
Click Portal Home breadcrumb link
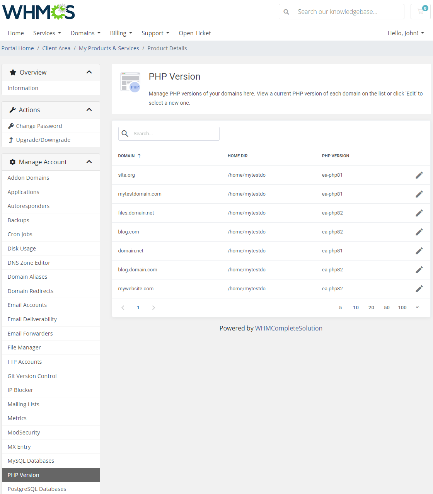[x=18, y=48]
